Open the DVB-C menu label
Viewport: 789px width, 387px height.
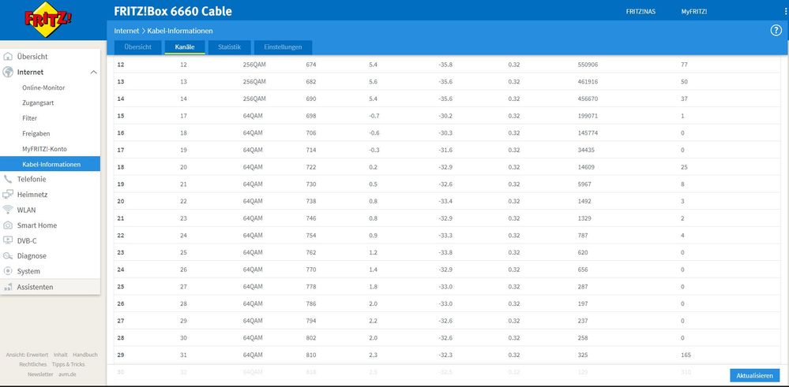[x=27, y=240]
